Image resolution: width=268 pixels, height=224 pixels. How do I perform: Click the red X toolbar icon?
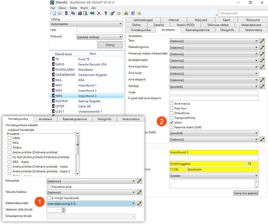(99, 13)
